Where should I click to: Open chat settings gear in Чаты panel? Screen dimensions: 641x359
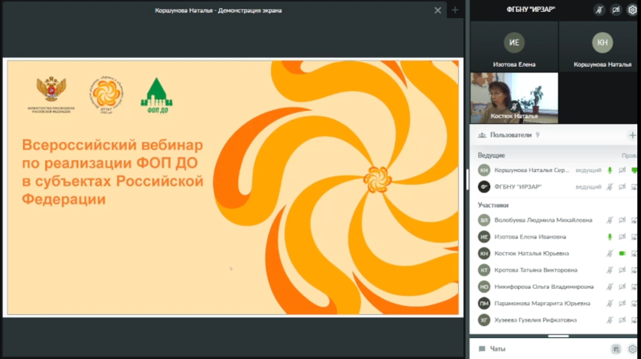click(x=632, y=349)
